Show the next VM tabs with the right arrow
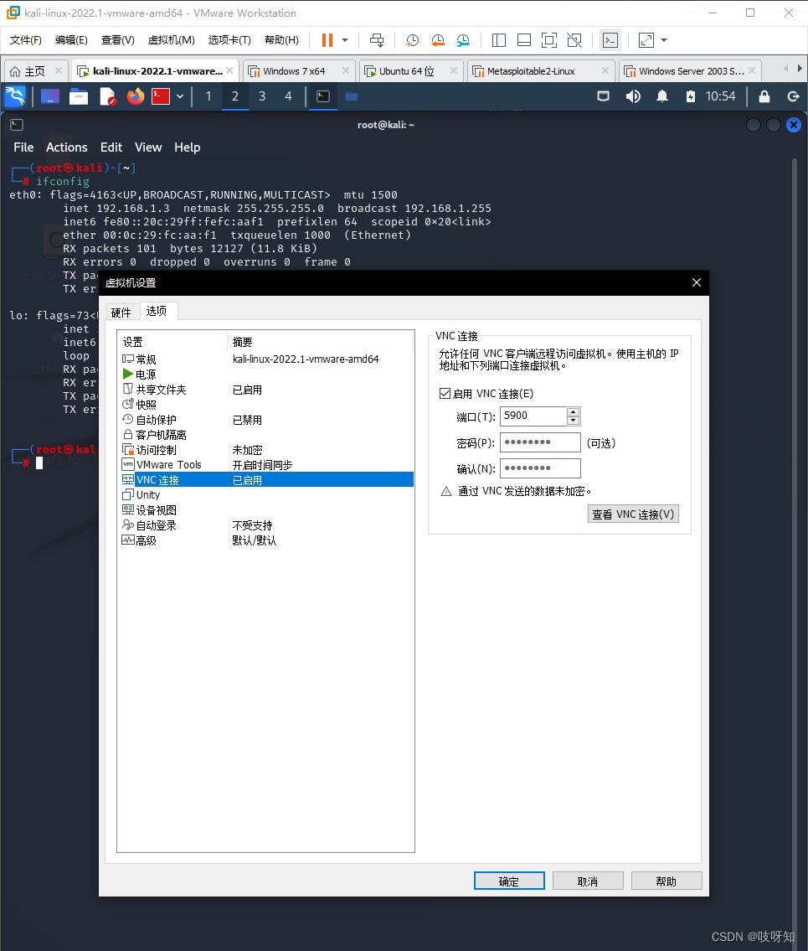 pos(800,69)
